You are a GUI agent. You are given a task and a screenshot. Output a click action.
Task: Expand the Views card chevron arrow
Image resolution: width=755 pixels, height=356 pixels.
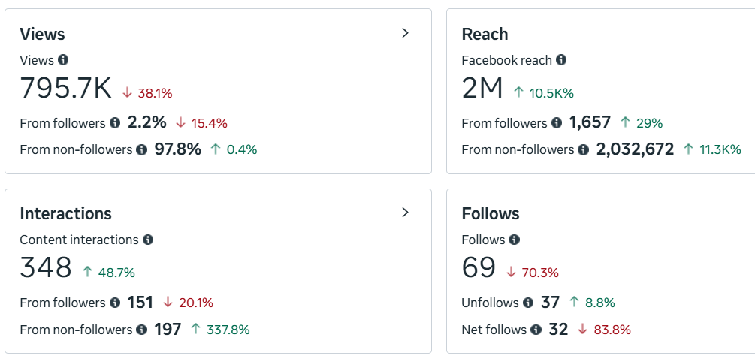click(406, 33)
